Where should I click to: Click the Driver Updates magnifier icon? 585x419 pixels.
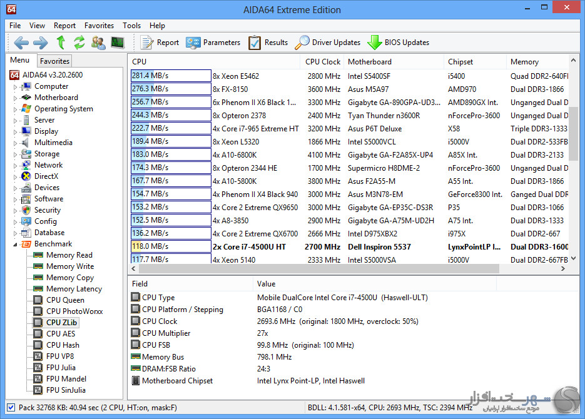(302, 43)
